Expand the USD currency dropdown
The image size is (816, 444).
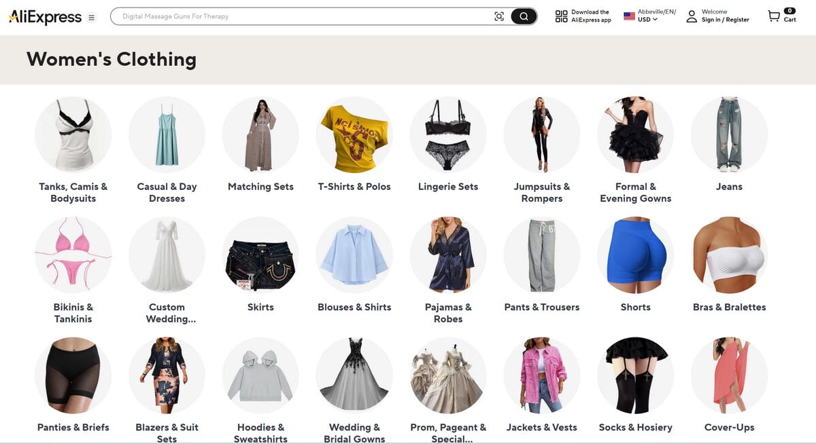click(647, 20)
